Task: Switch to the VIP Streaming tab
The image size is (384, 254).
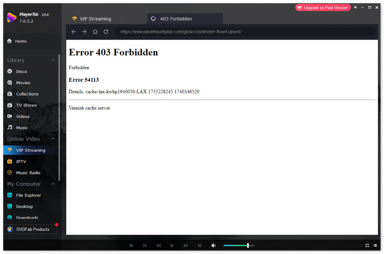Action: click(106, 19)
